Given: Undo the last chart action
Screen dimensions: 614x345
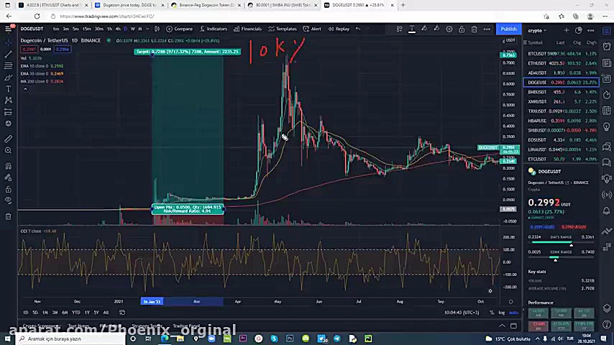Looking at the screenshot, I should (358, 29).
